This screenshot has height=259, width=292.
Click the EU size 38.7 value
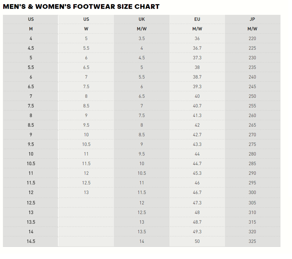197,77
